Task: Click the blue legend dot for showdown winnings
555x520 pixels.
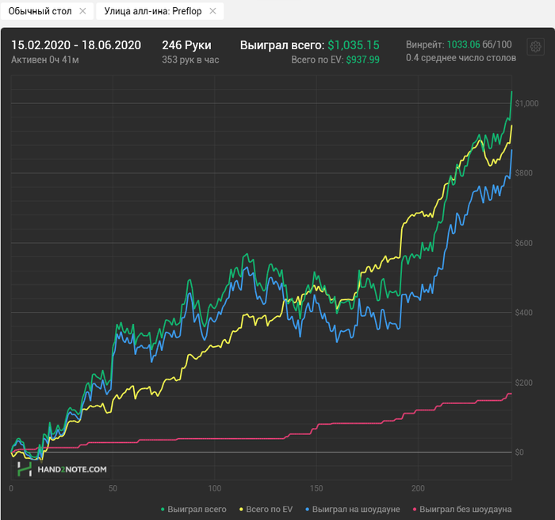Action: (308, 510)
